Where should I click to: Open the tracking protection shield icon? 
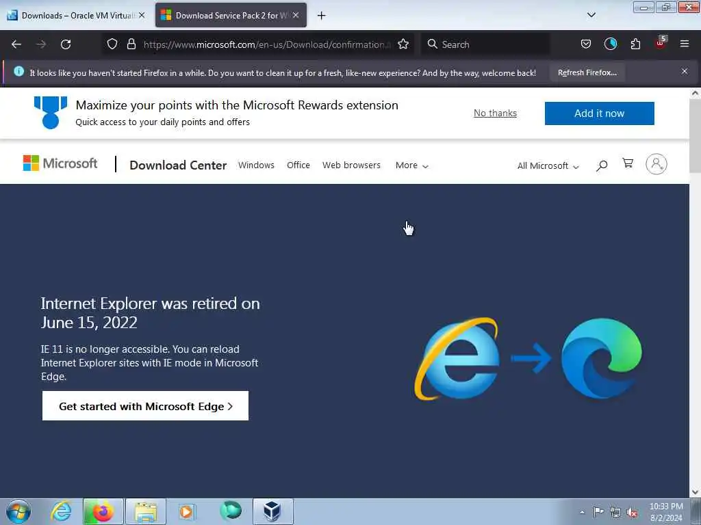[112, 44]
